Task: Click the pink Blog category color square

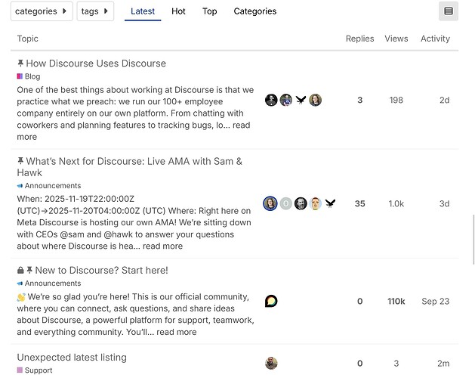Action: (20, 76)
